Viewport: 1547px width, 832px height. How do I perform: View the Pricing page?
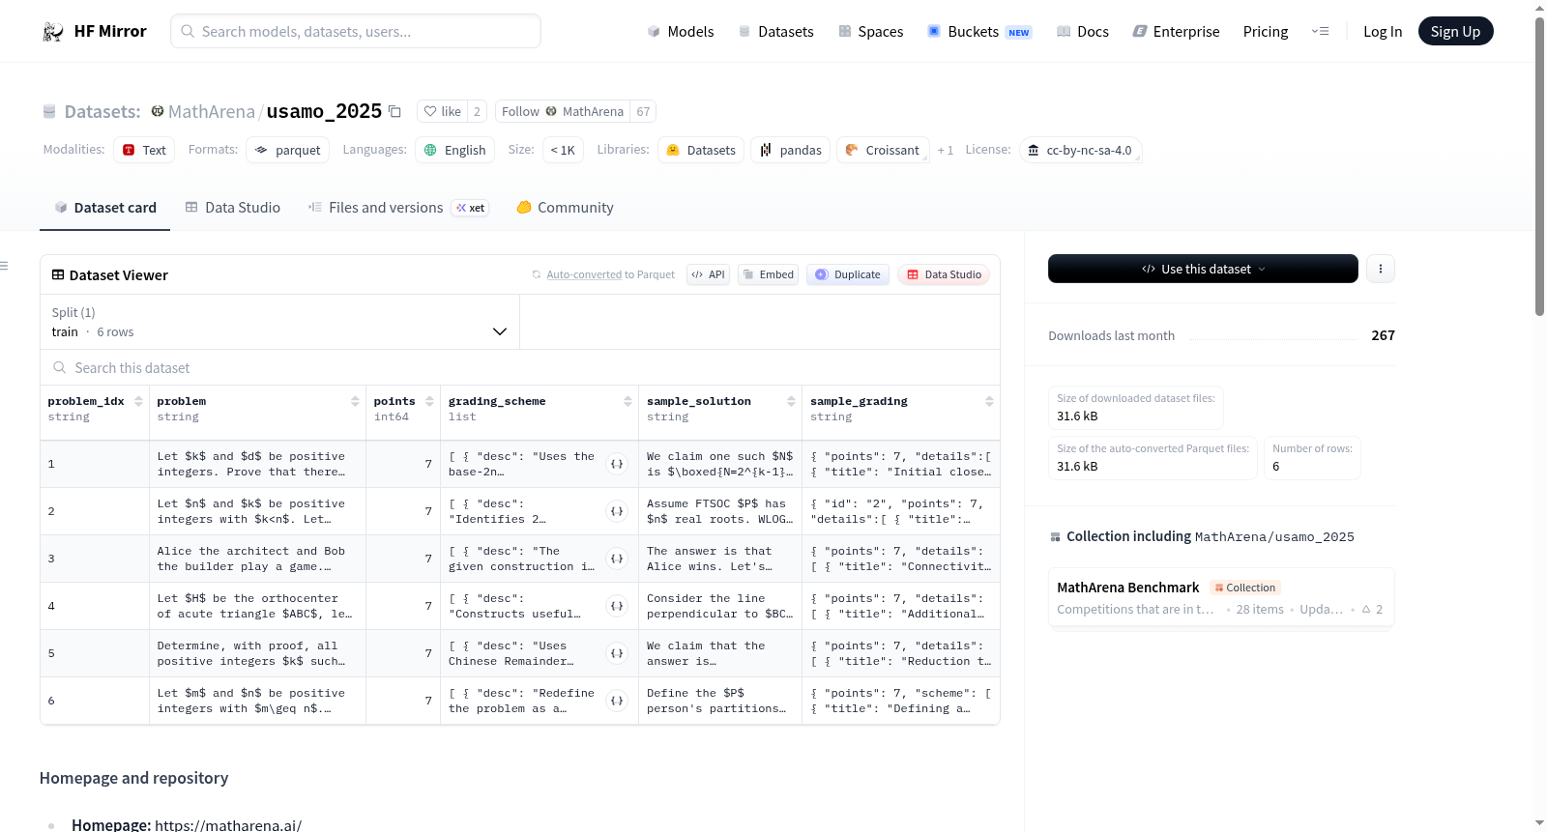point(1266,32)
